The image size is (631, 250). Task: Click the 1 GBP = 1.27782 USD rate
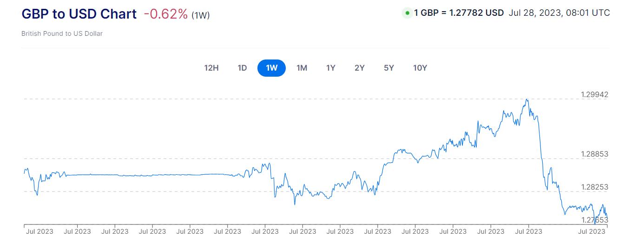459,13
